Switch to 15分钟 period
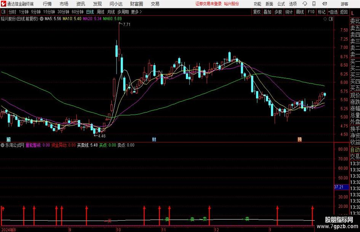360x232 pixels. coord(49,12)
